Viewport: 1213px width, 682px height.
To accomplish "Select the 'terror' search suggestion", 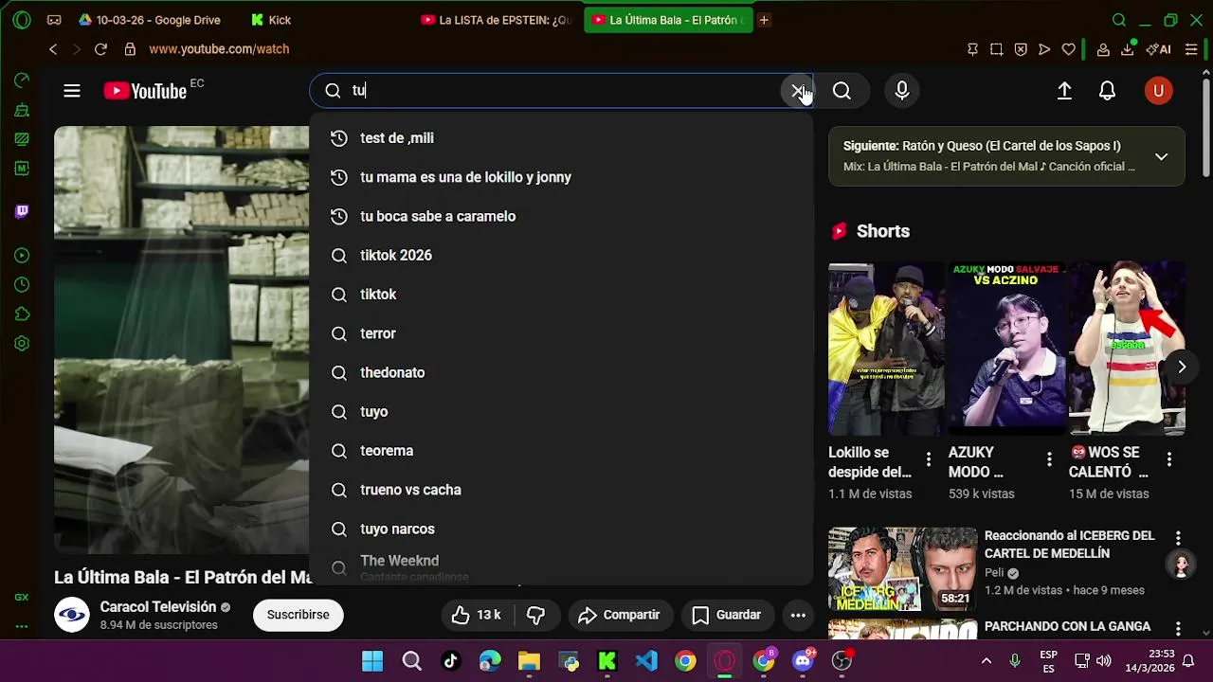I will (x=561, y=333).
